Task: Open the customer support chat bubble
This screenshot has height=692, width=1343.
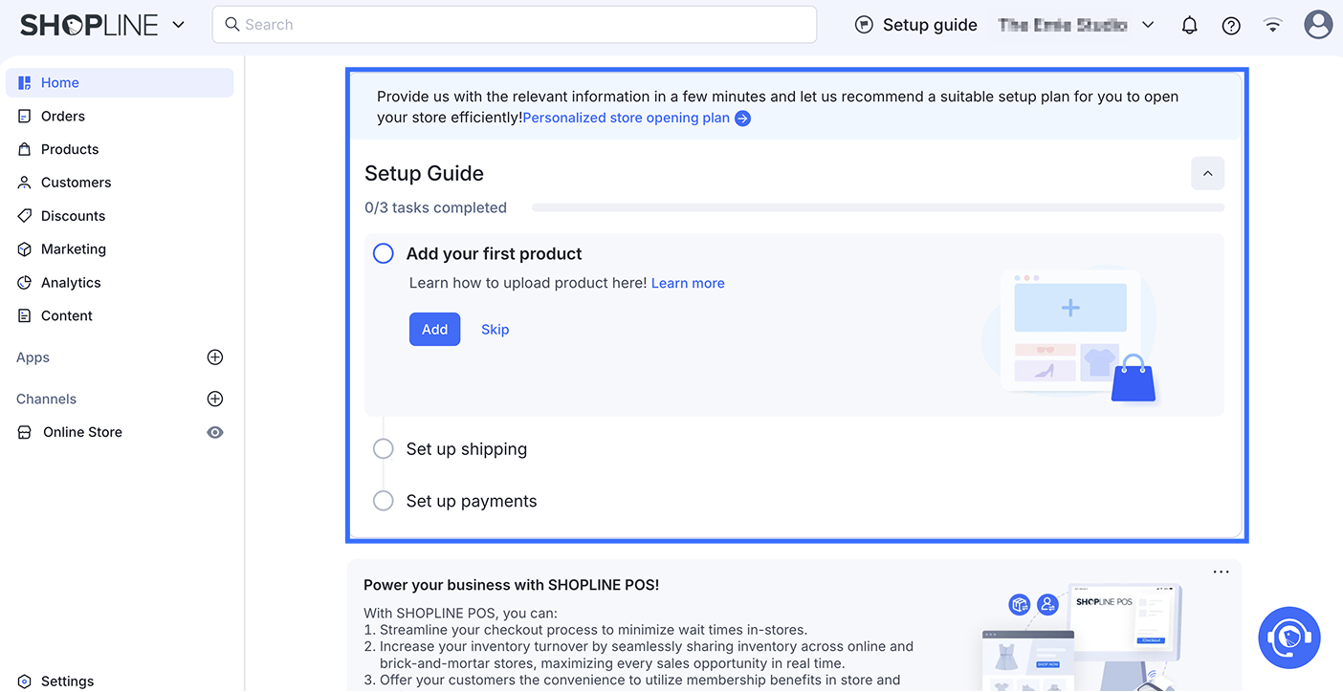Action: click(1288, 638)
